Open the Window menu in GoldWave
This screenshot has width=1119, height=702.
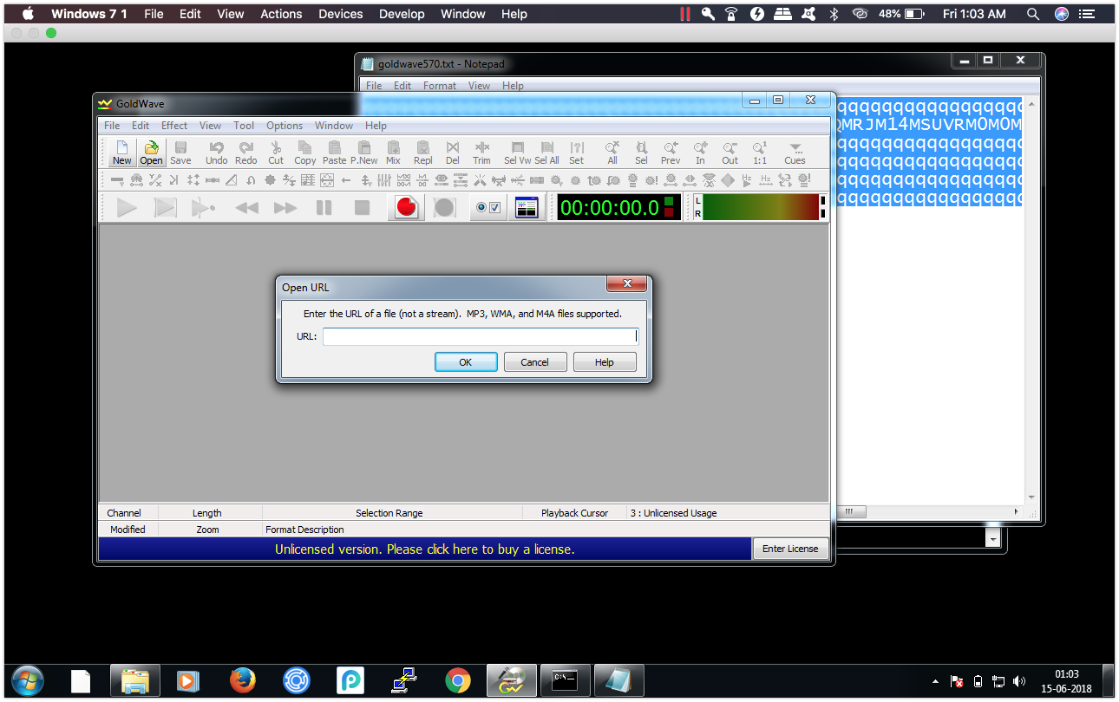[x=334, y=126]
